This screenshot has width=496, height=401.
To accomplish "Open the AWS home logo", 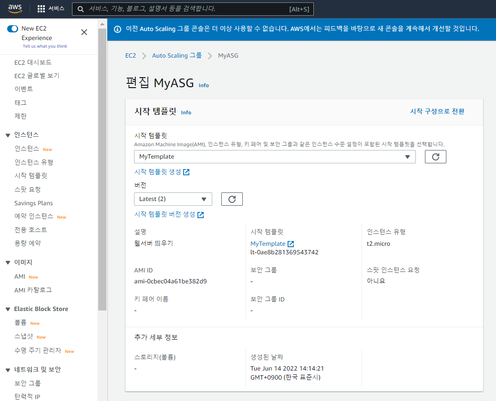I will [15, 9].
